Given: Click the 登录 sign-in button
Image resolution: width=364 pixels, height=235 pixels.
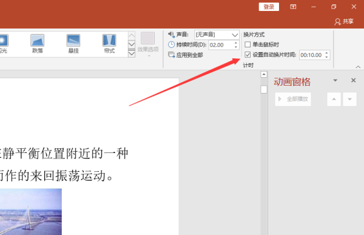Looking at the screenshot, I should tap(269, 7).
